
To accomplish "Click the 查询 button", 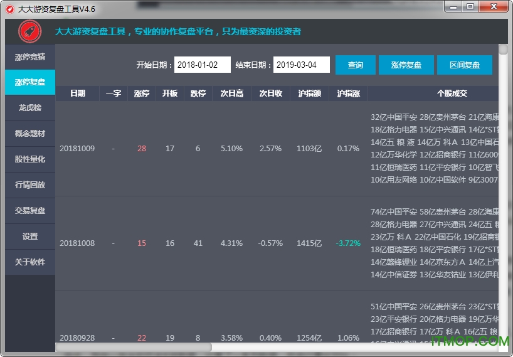I will (x=356, y=65).
